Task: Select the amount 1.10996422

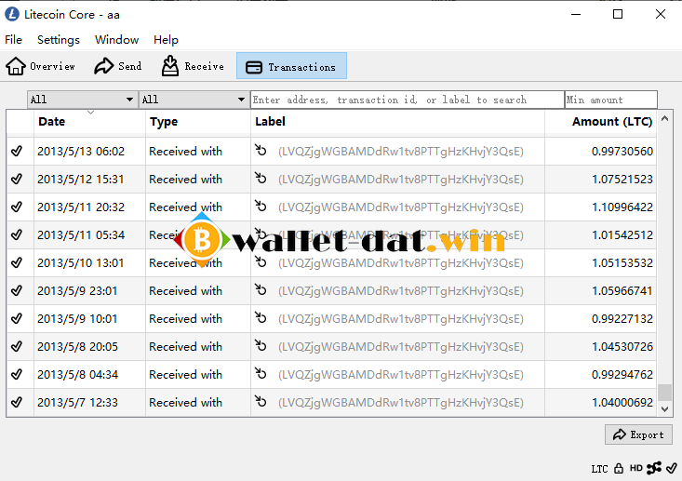Action: (x=622, y=207)
